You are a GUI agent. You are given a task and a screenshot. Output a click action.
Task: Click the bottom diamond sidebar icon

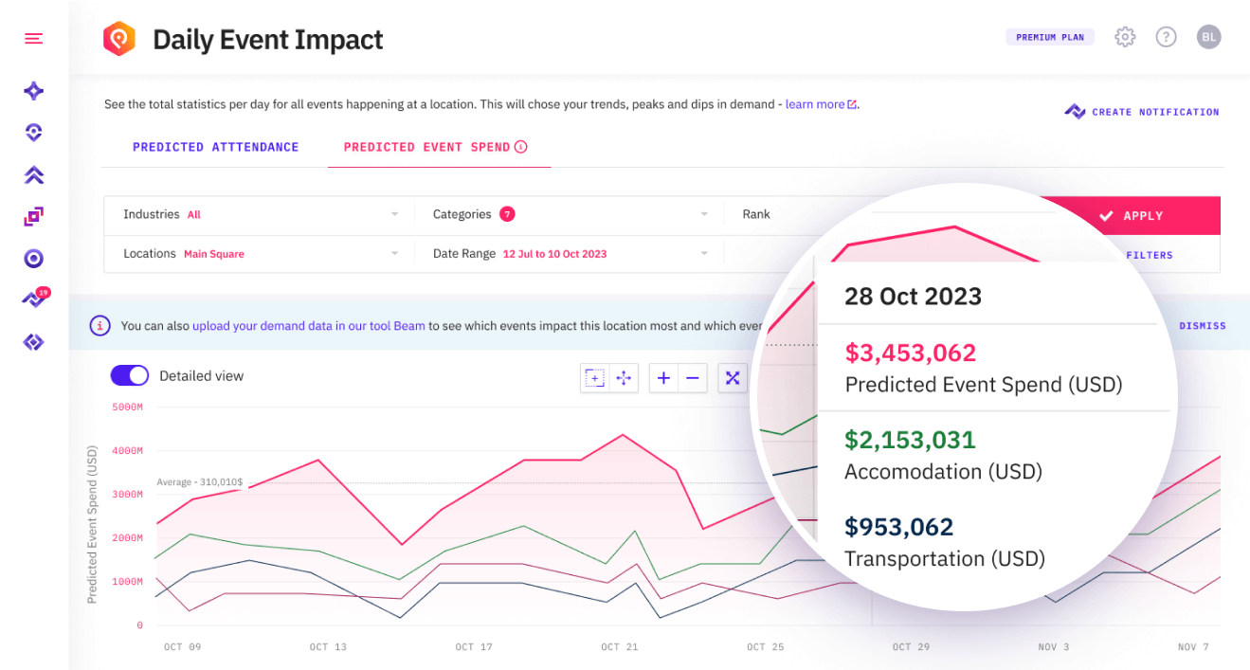point(33,342)
